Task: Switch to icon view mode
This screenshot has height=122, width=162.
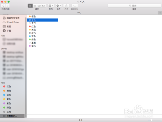Action: click(30, 6)
